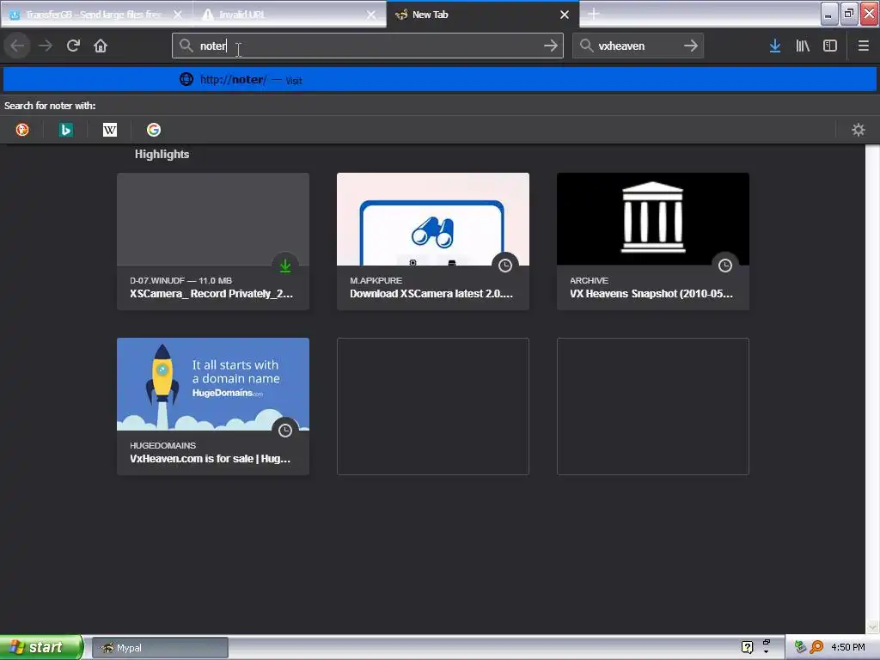Screen dimensions: 880x660
Task: Go back with the back arrow button
Action: tap(17, 46)
